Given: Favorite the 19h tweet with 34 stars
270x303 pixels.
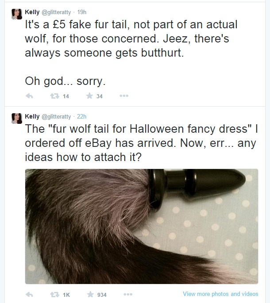Looking at the screenshot, I should coord(89,96).
